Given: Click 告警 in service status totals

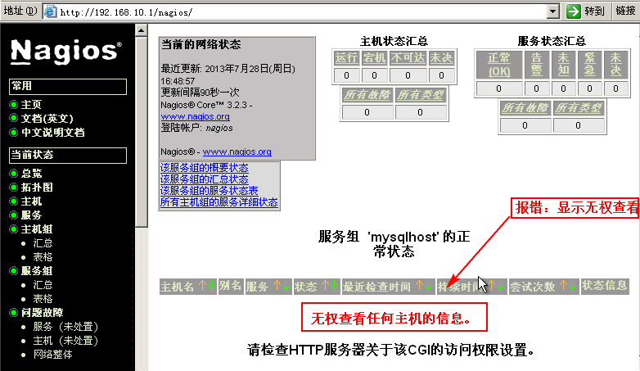Looking at the screenshot, I should coord(536,65).
